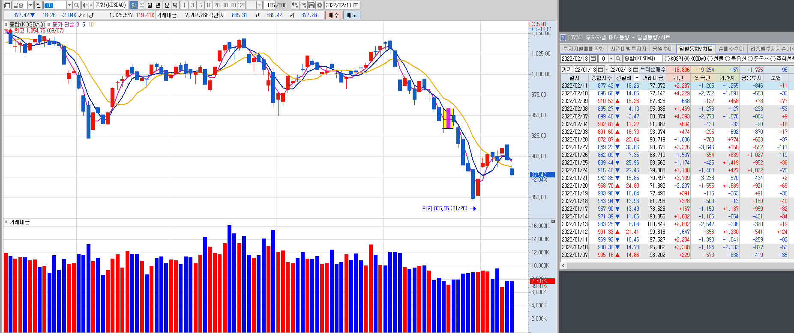The image size is (794, 333).
Task: Click moving average legend value 3
Action: click(x=78, y=24)
